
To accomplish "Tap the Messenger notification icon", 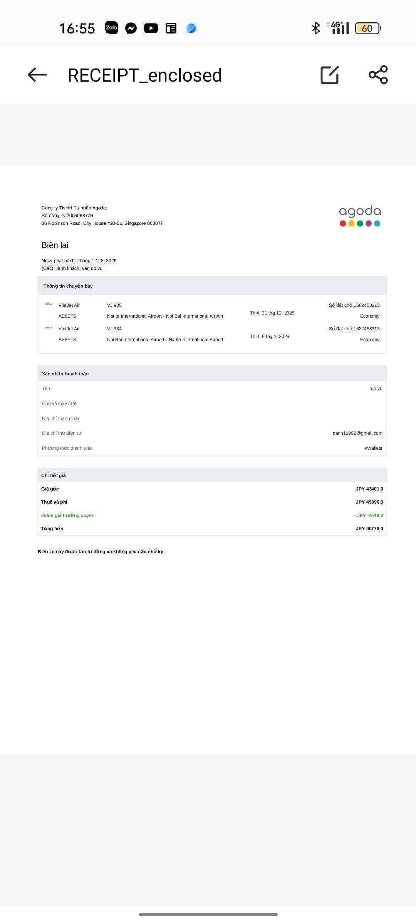I will click(x=131, y=28).
